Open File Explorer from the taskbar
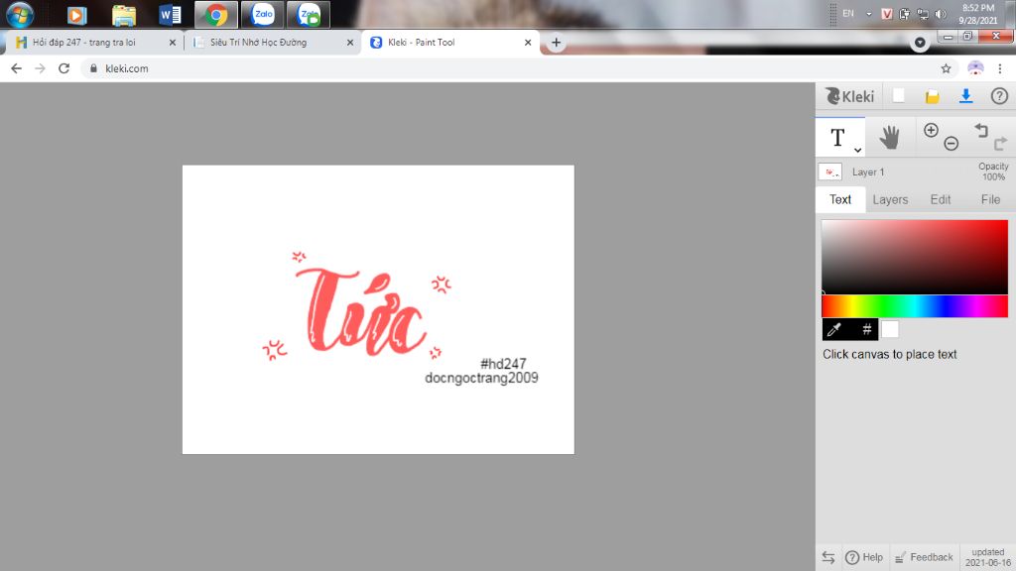 (x=123, y=14)
